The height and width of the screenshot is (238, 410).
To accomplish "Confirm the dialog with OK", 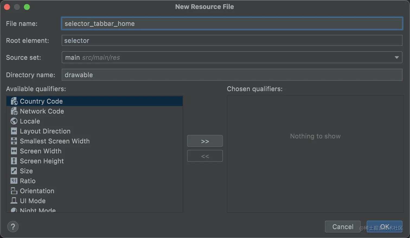I will pyautogui.click(x=385, y=227).
